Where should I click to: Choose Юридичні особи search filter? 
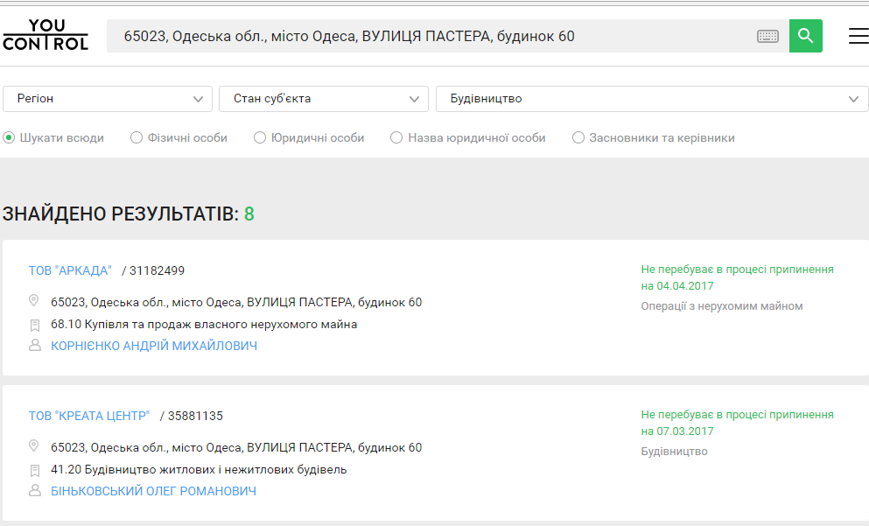tap(260, 137)
